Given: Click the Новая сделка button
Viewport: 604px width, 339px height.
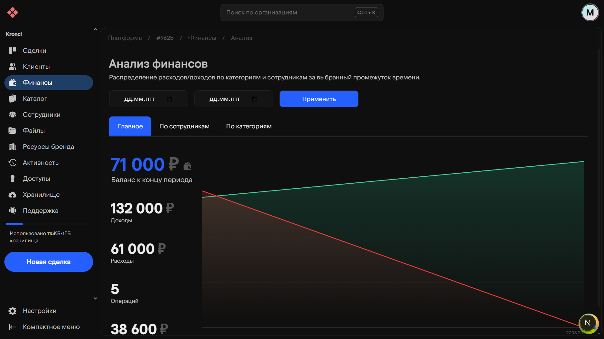Looking at the screenshot, I should 49,262.
